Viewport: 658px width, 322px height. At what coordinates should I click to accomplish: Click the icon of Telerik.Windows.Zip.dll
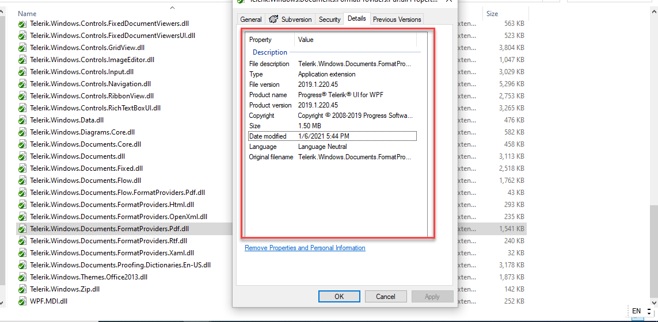coord(22,289)
